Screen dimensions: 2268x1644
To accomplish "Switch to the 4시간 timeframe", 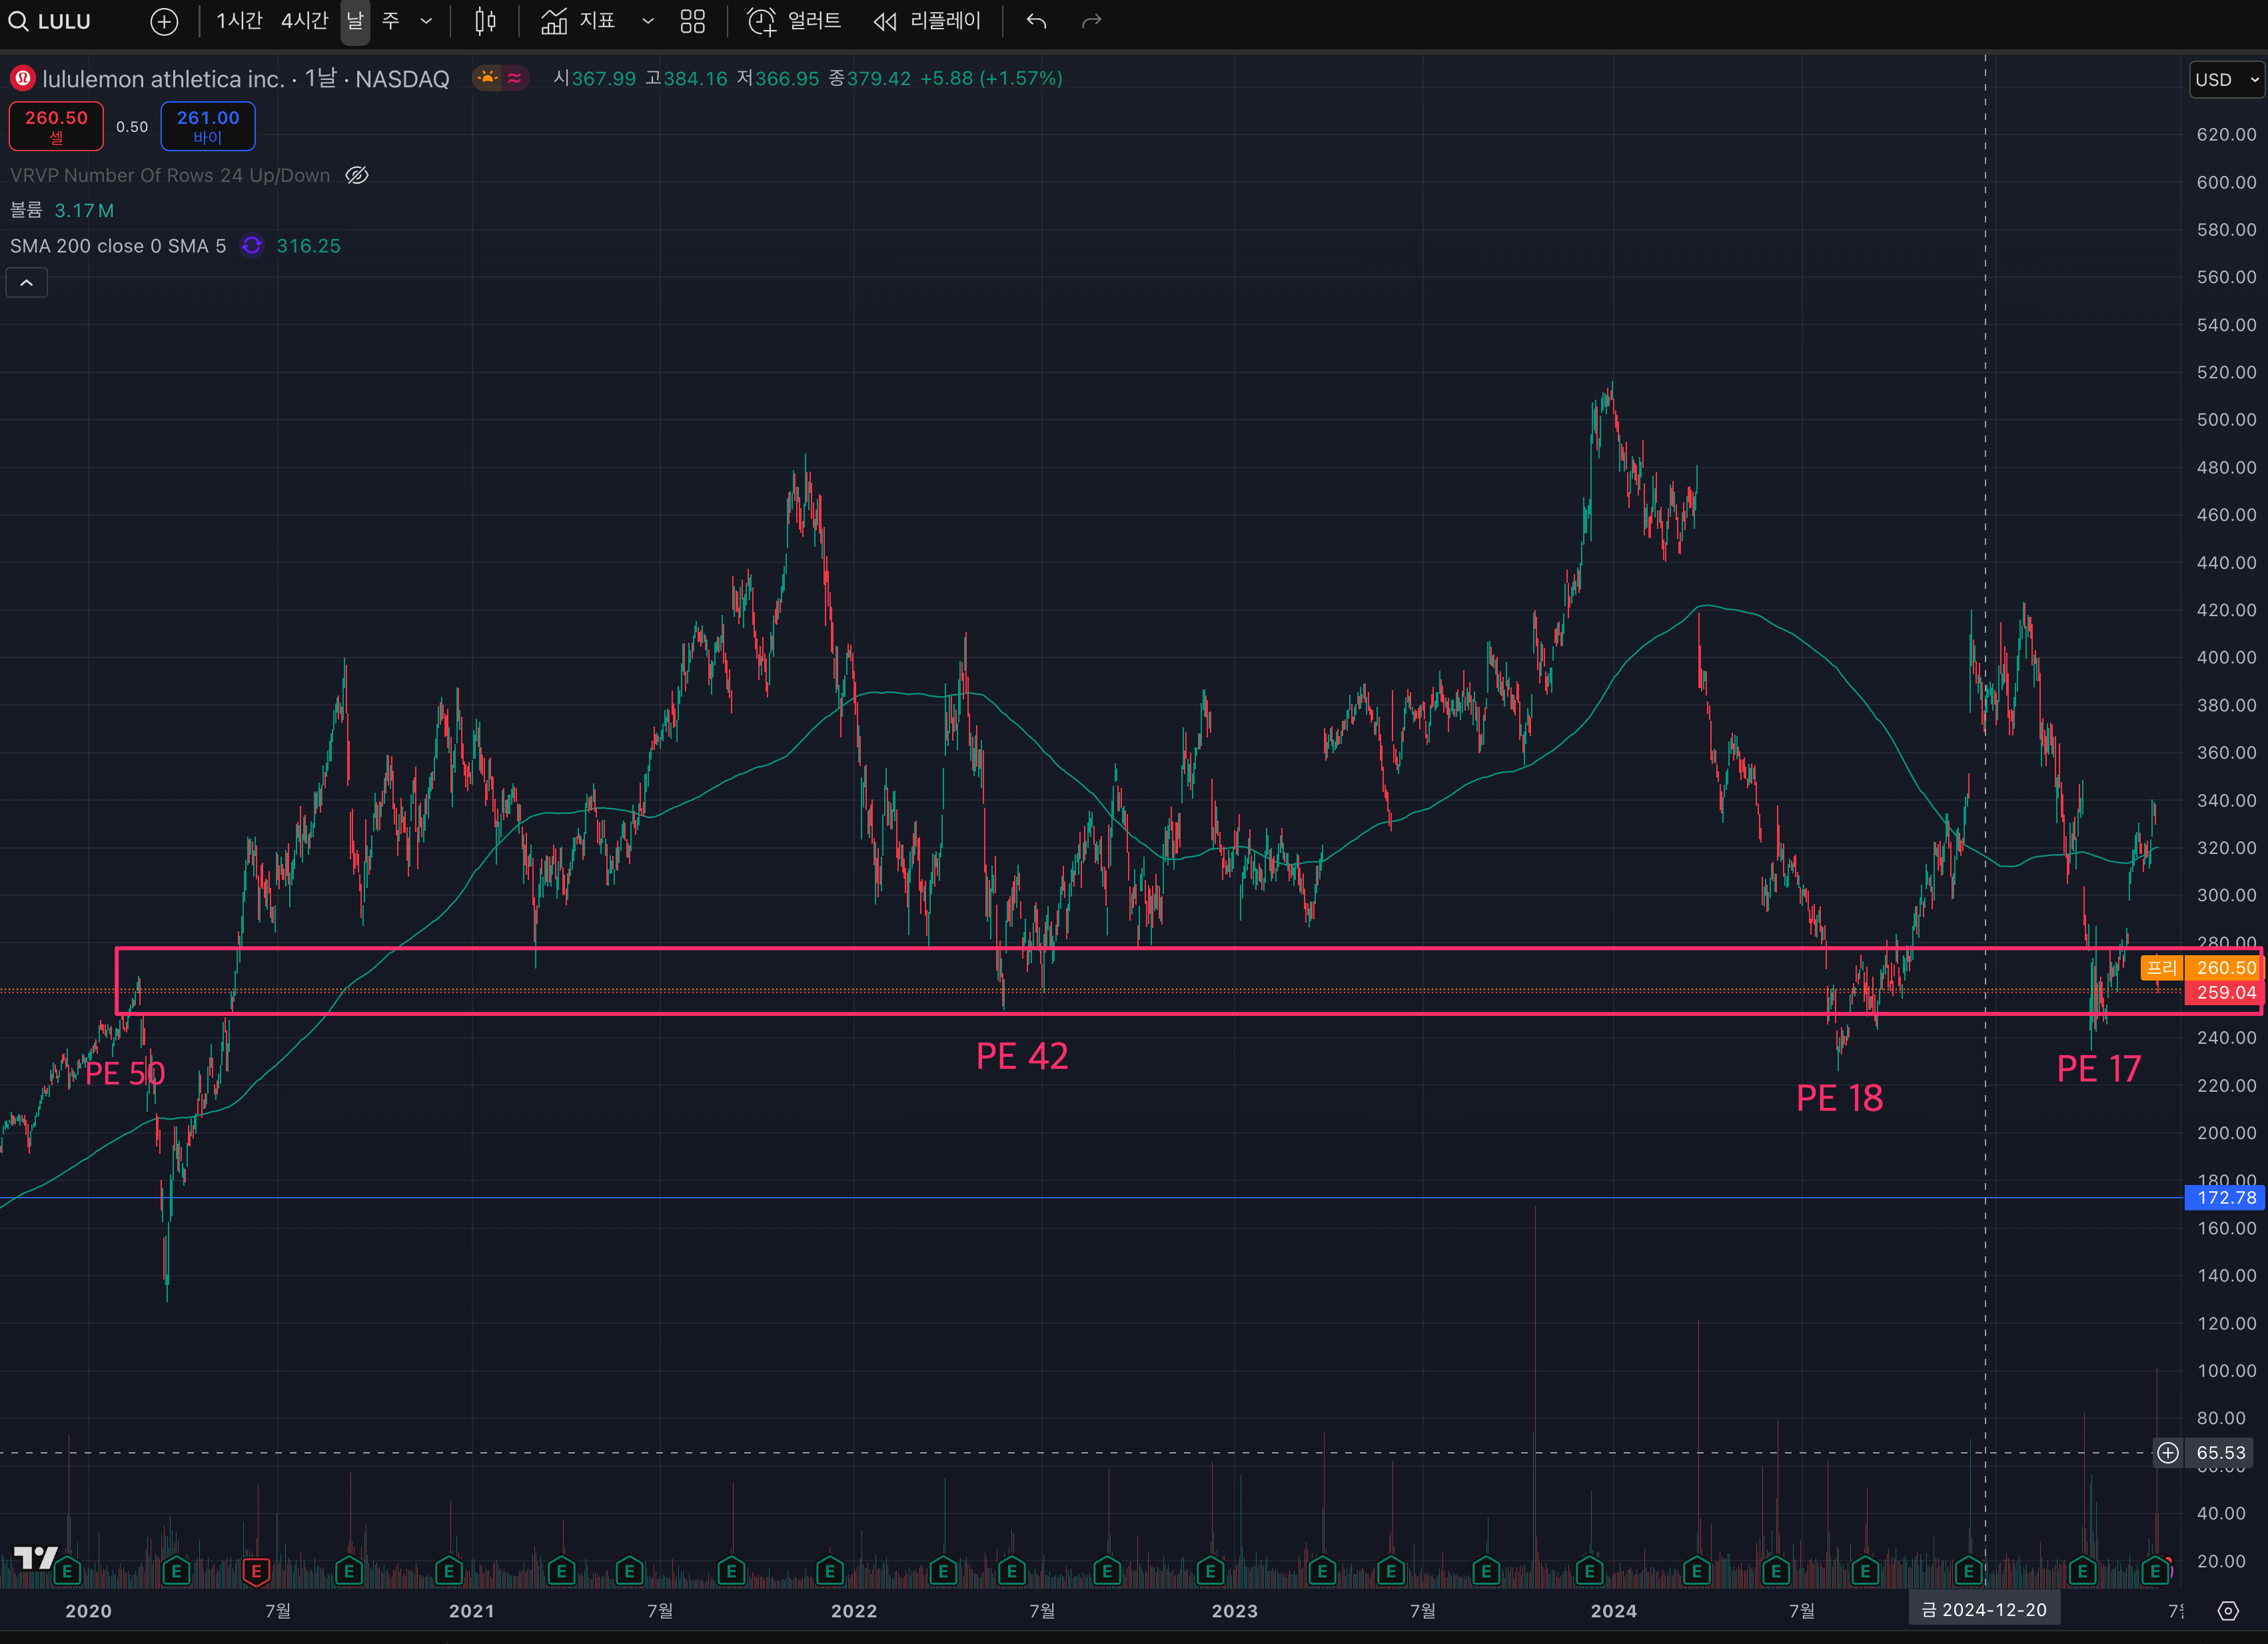I will [304, 21].
